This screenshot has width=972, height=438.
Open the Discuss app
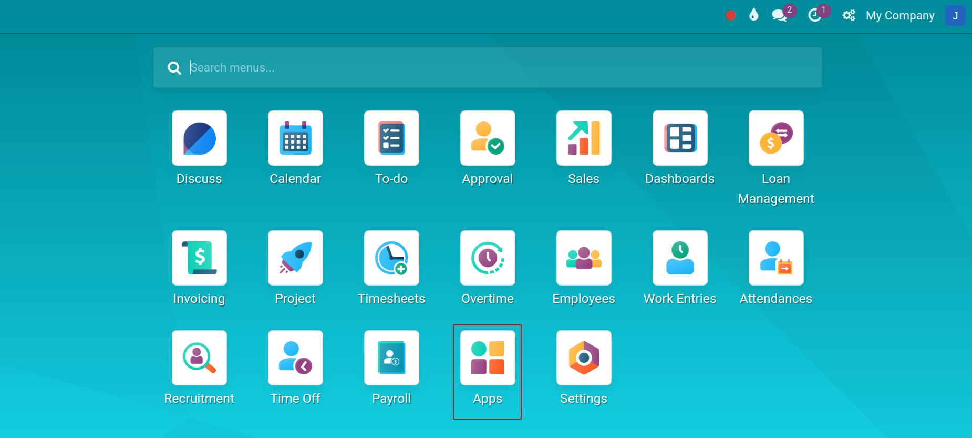pyautogui.click(x=199, y=138)
